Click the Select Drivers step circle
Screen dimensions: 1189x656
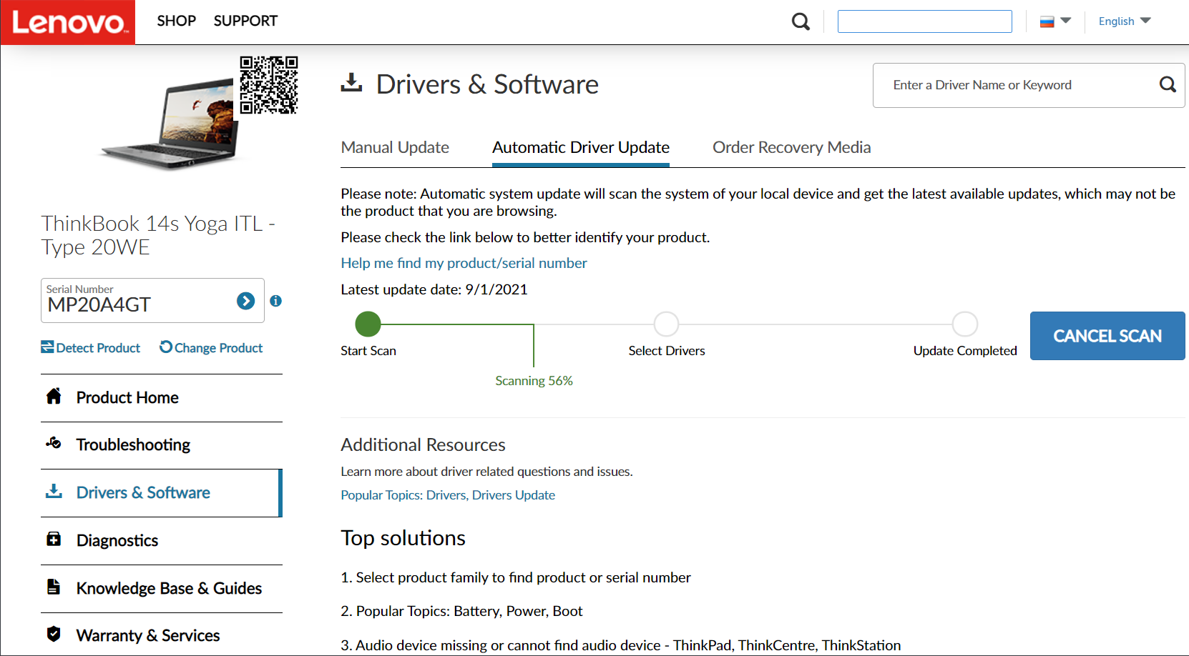666,324
